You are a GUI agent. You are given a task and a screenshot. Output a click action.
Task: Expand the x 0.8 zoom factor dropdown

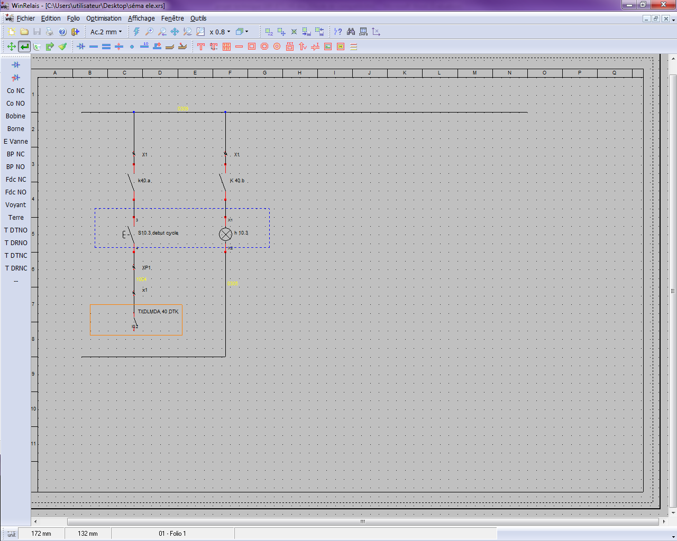point(220,32)
